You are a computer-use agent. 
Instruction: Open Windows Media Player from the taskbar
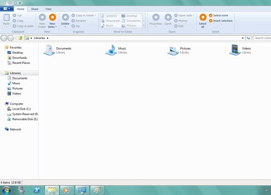click(x=67, y=190)
